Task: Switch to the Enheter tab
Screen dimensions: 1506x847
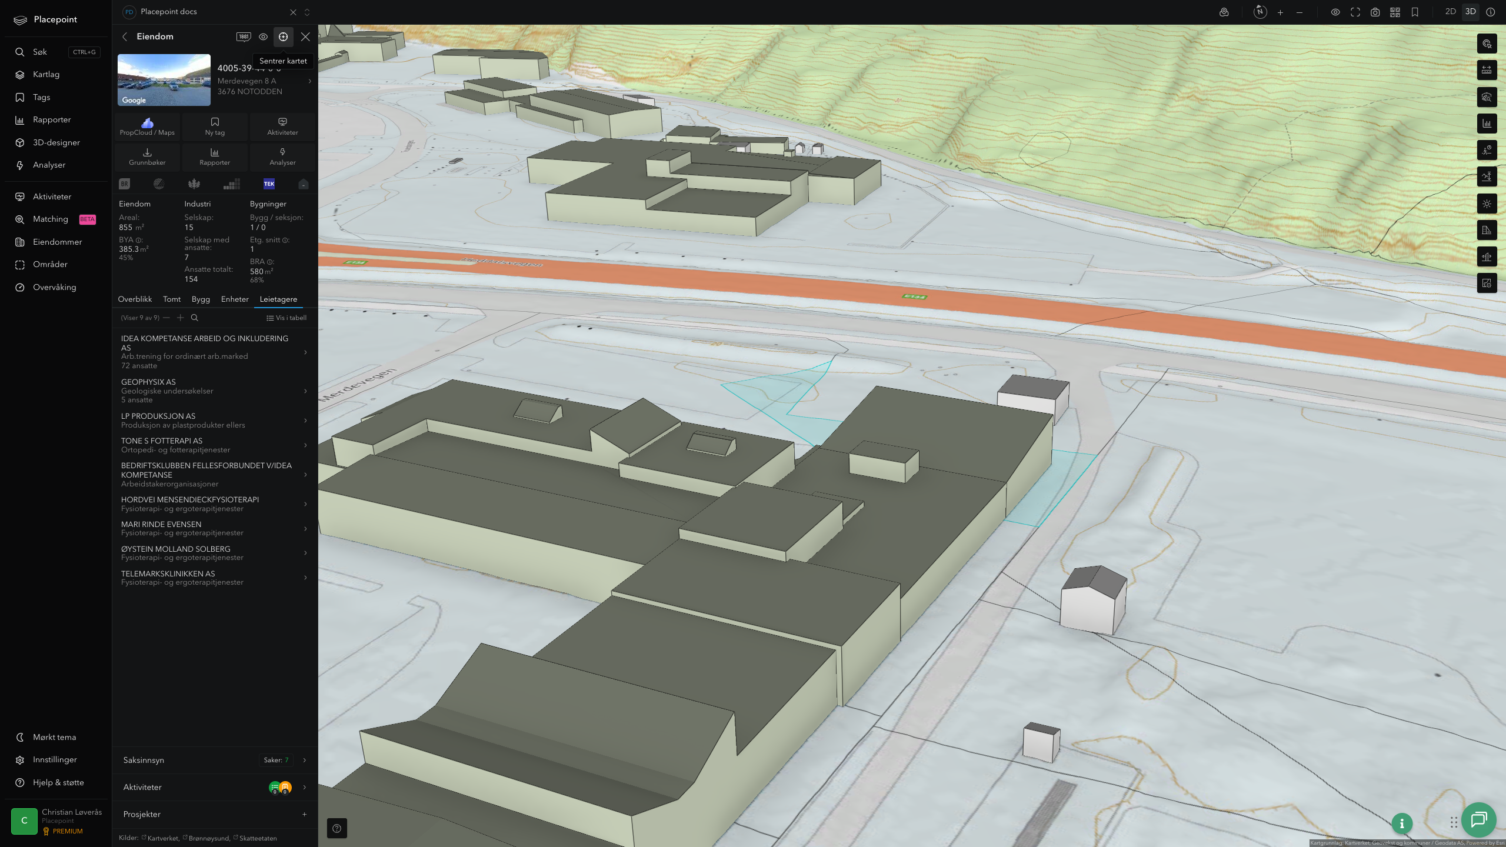Action: 235,299
